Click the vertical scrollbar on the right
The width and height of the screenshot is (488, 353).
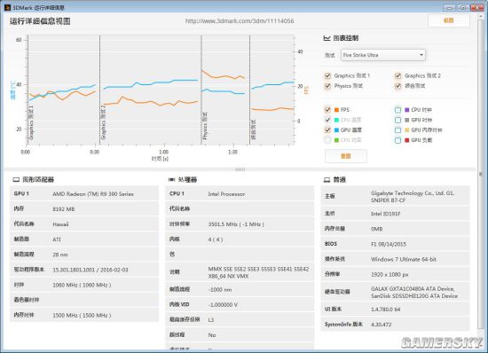pyautogui.click(x=481, y=174)
